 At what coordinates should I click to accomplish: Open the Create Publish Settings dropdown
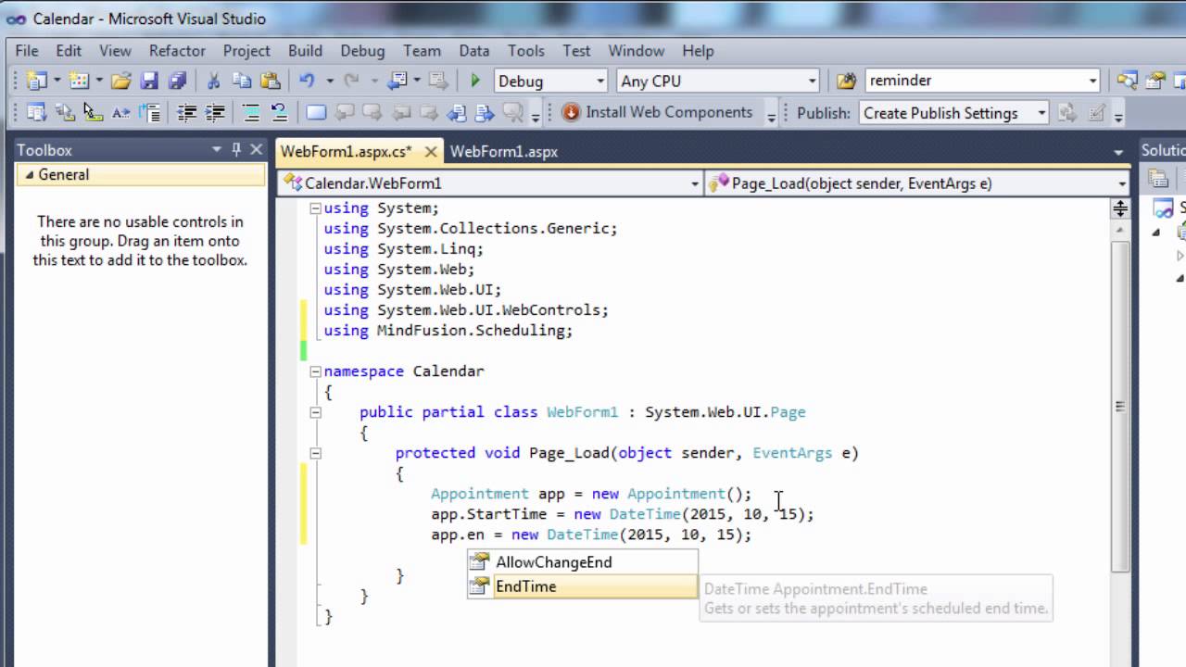click(1041, 113)
